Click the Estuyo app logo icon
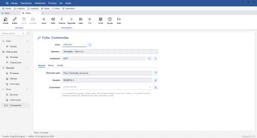 pyautogui.click(x=7, y=3)
